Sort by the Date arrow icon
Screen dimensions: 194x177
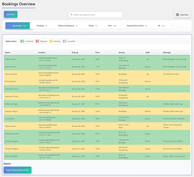pyautogui.click(x=77, y=53)
